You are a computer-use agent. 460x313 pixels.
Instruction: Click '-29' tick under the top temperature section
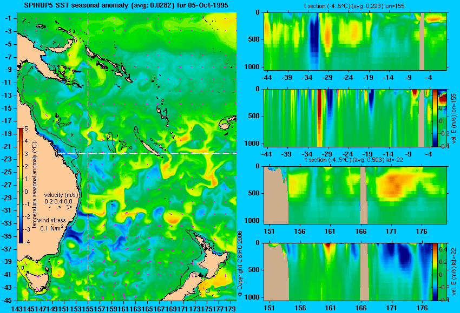pyautogui.click(x=327, y=78)
